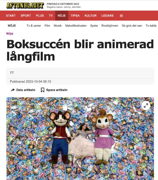Viewport: 158px width, 180px height.
Task: Open the TIPSA section
Action: pyautogui.click(x=75, y=16)
